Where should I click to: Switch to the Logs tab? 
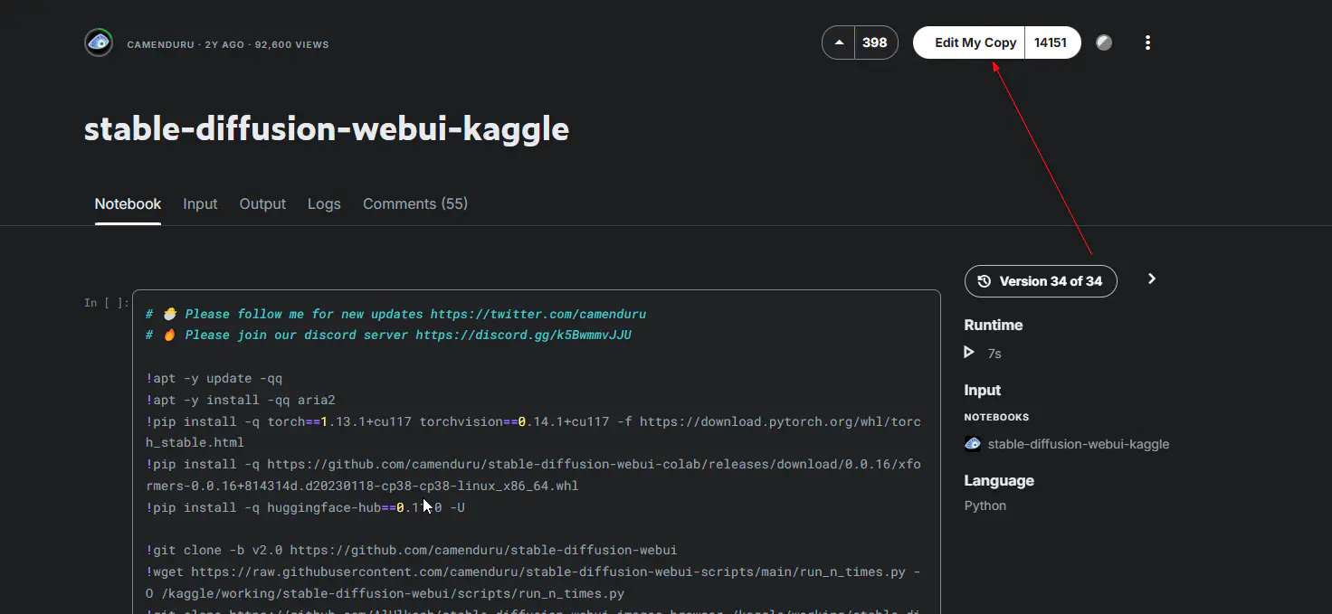[x=324, y=204]
